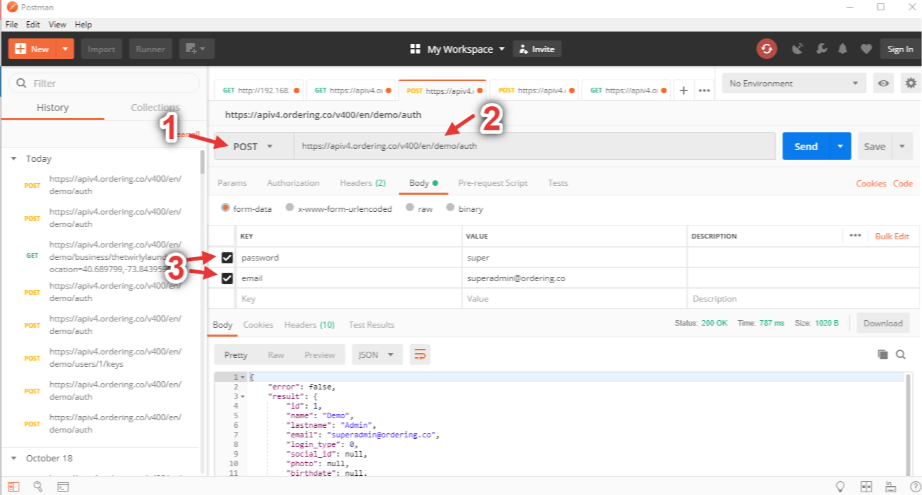Click the Invite button
This screenshot has width=922, height=495.
point(538,49)
